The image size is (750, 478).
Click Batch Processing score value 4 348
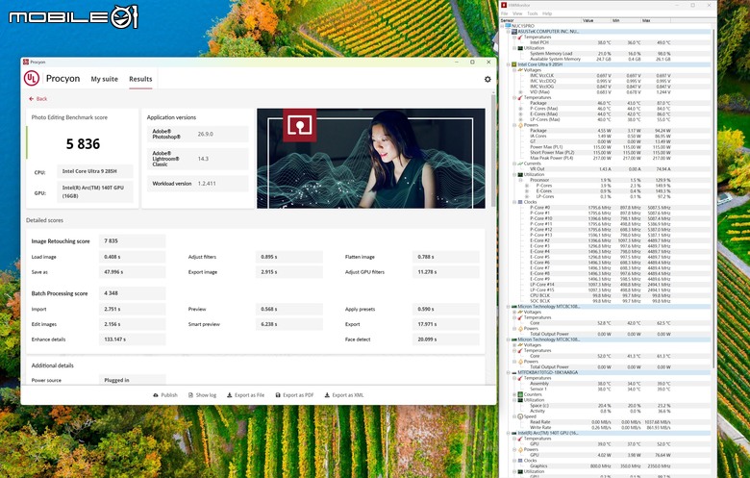click(x=133, y=293)
